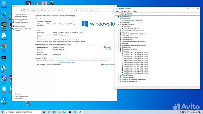Click the control panel search field
This screenshot has width=203, height=114.
click(96, 10)
